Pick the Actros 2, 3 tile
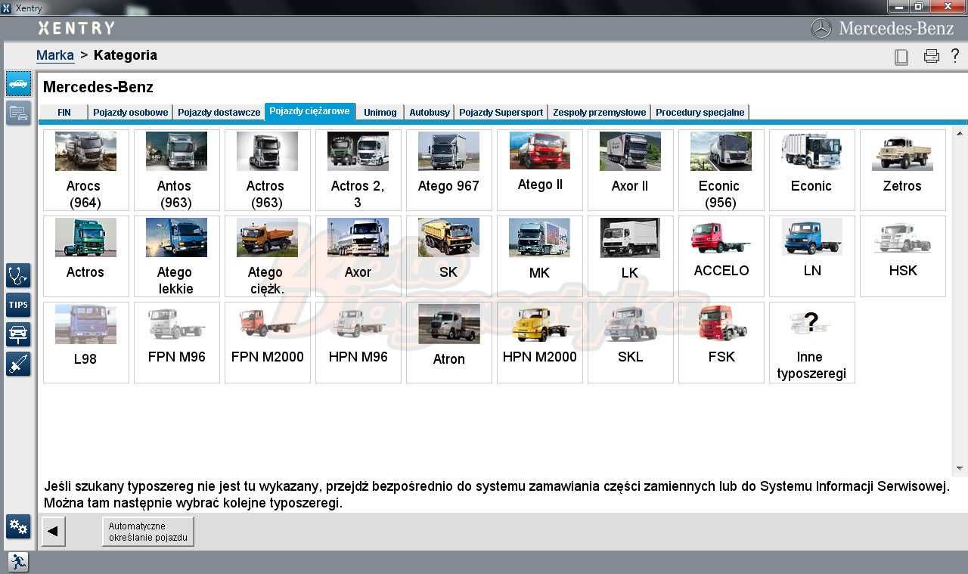The width and height of the screenshot is (968, 574). coord(358,170)
